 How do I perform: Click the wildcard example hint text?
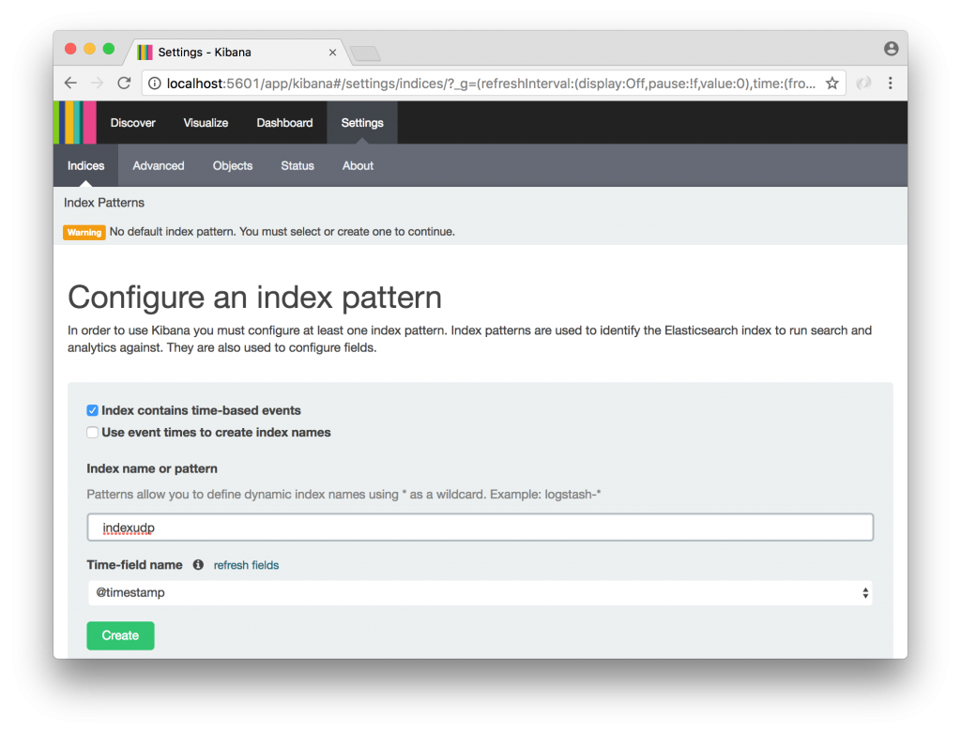(343, 495)
